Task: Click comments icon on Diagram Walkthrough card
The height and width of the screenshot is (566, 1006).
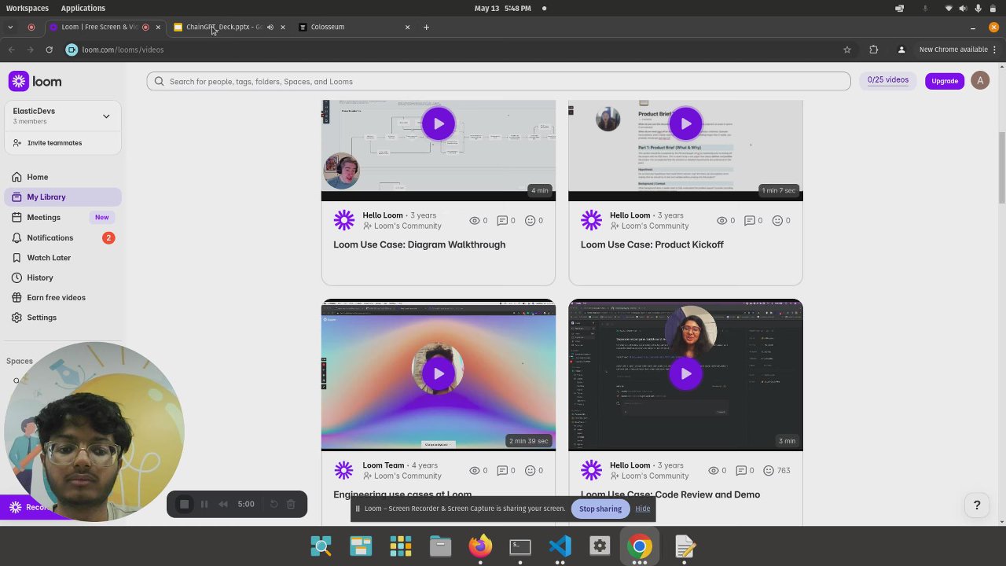Action: pos(502,221)
